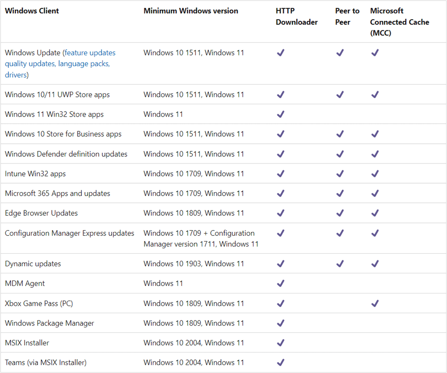Select the 'Edge Browser Updates' cell
The width and height of the screenshot is (447, 373).
pyautogui.click(x=41, y=213)
